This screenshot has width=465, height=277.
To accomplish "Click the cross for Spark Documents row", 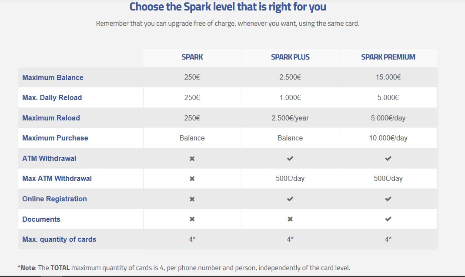I will click(x=192, y=219).
